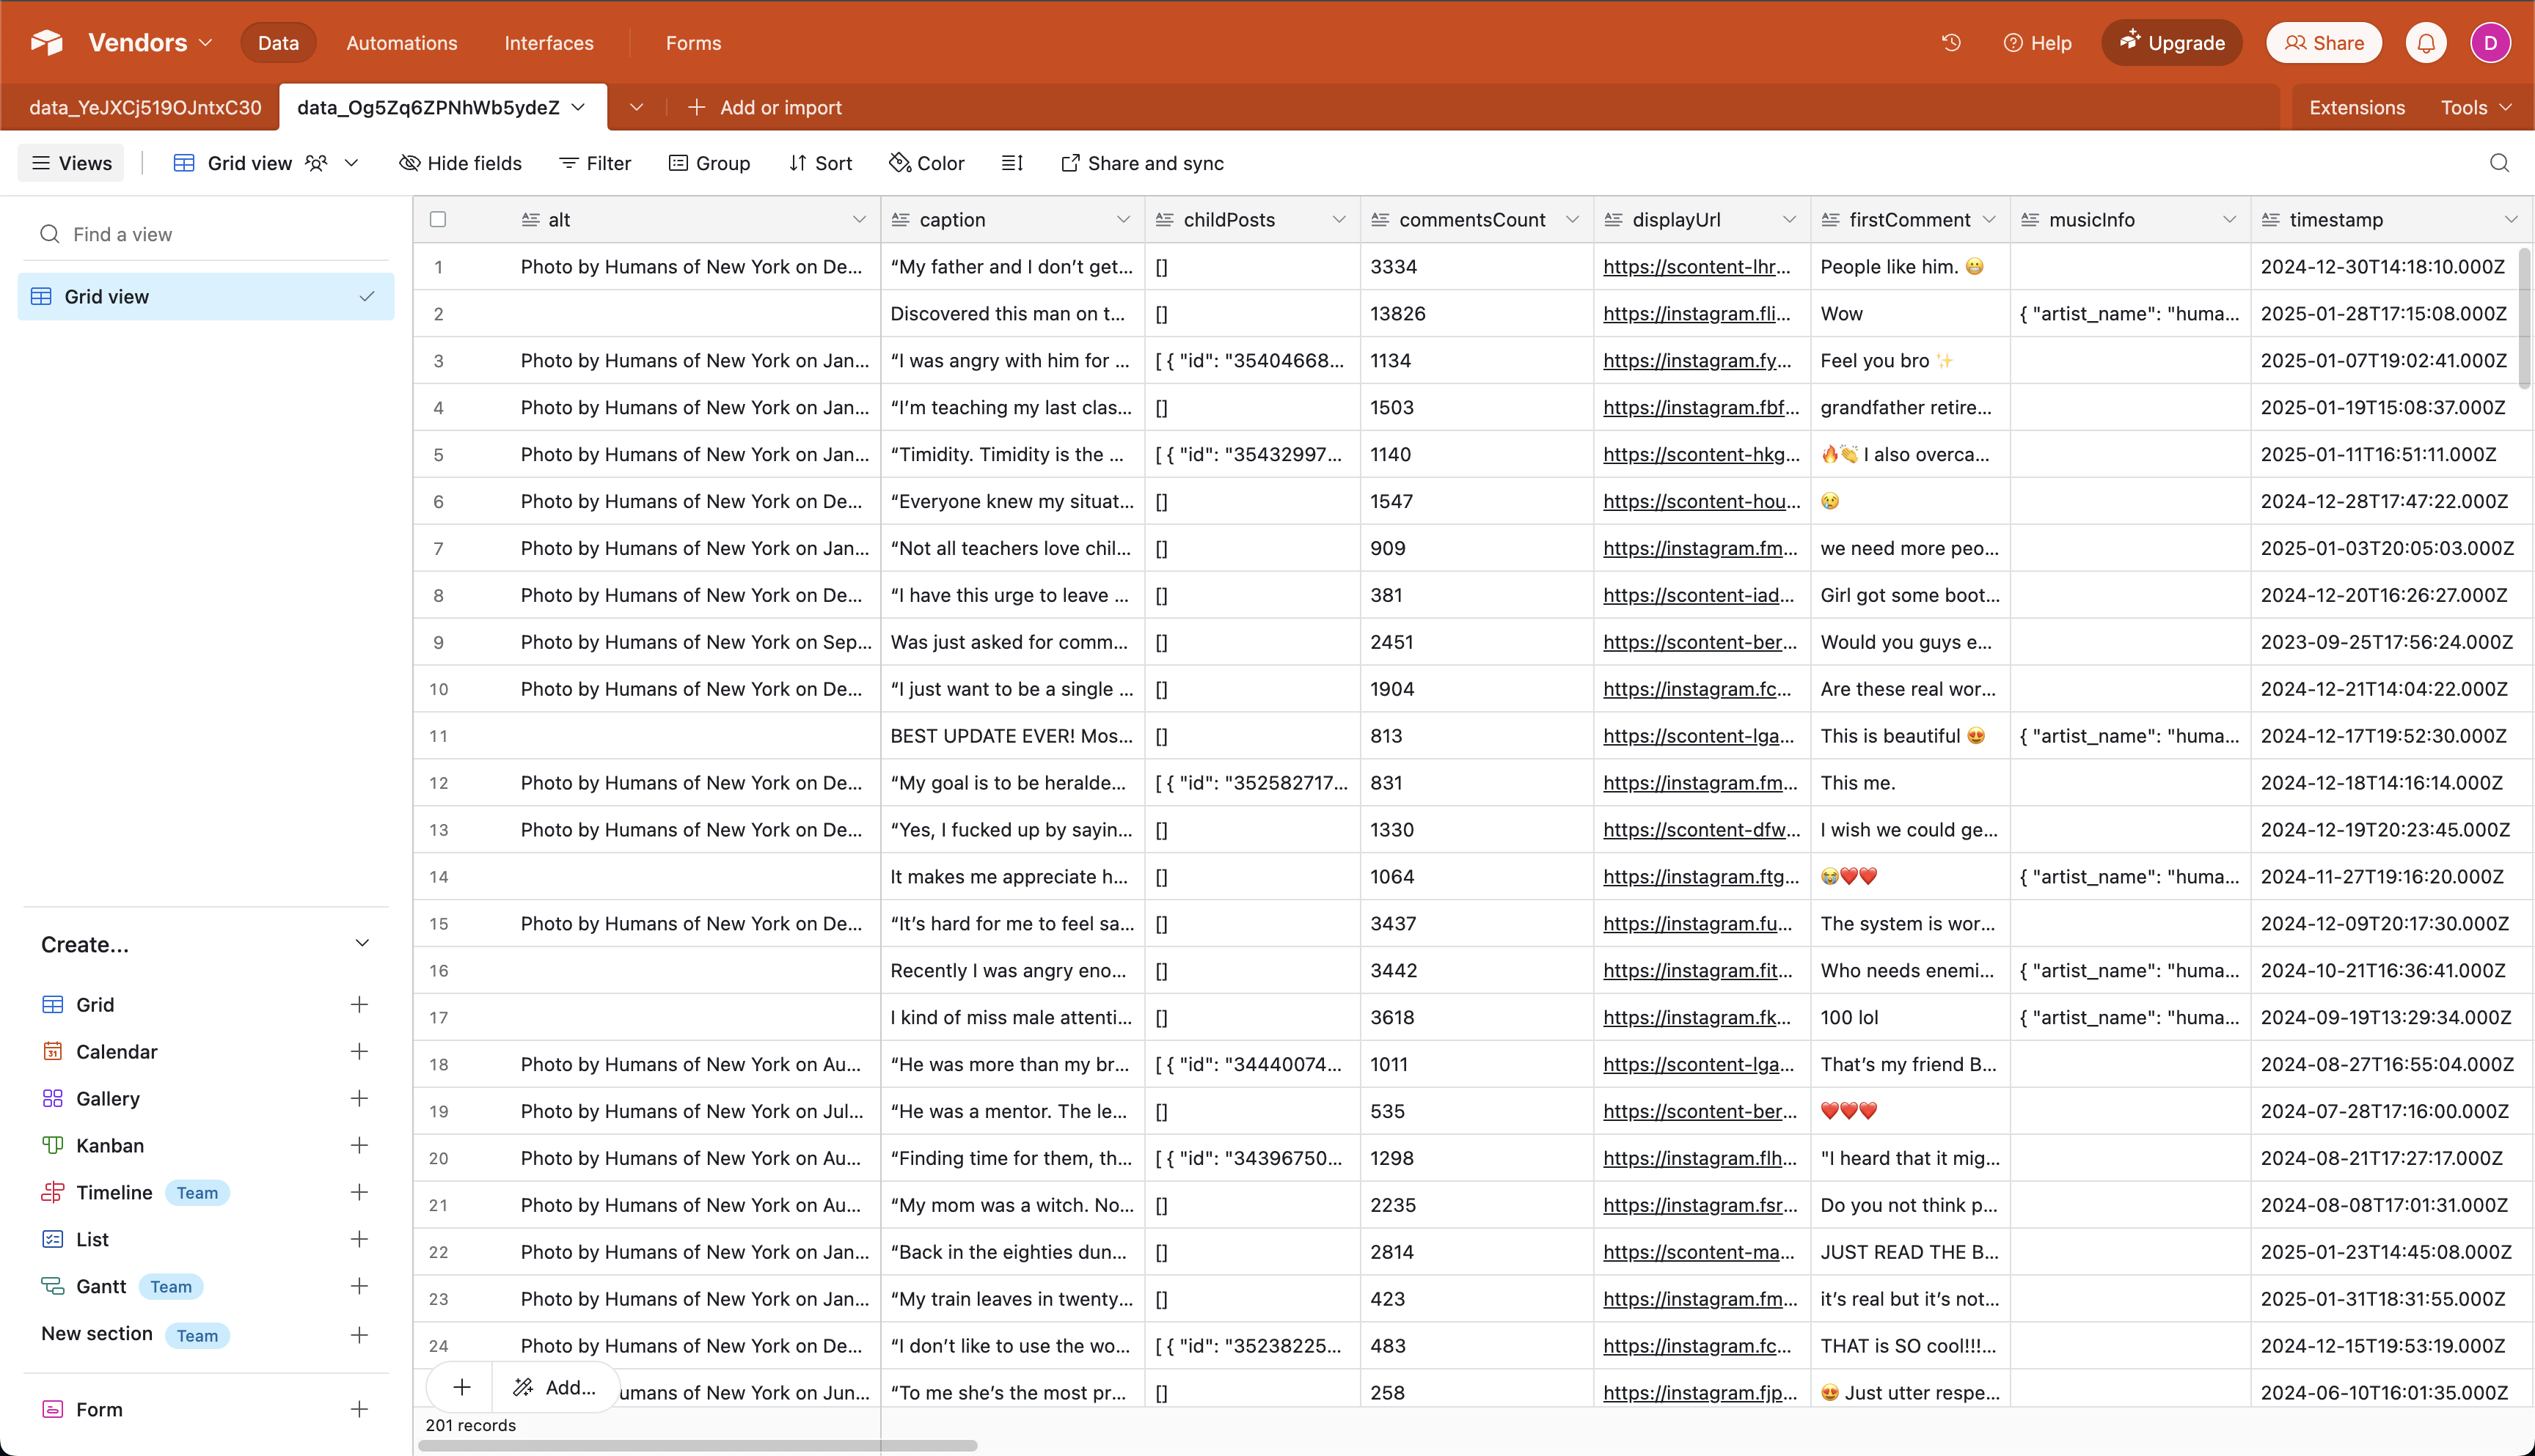Click the base history clock icon

click(1951, 42)
